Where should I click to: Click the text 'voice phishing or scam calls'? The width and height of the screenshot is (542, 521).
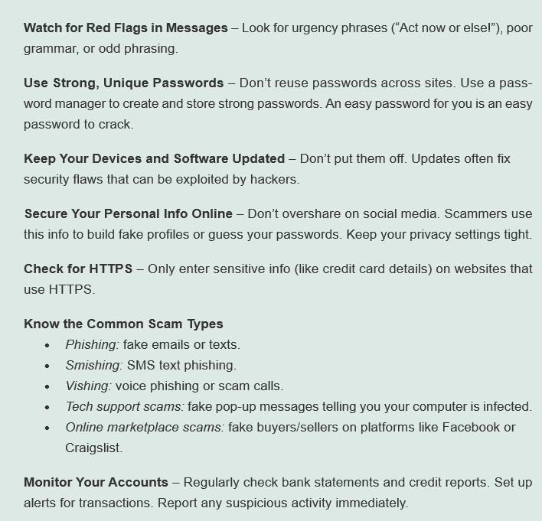[x=199, y=386]
